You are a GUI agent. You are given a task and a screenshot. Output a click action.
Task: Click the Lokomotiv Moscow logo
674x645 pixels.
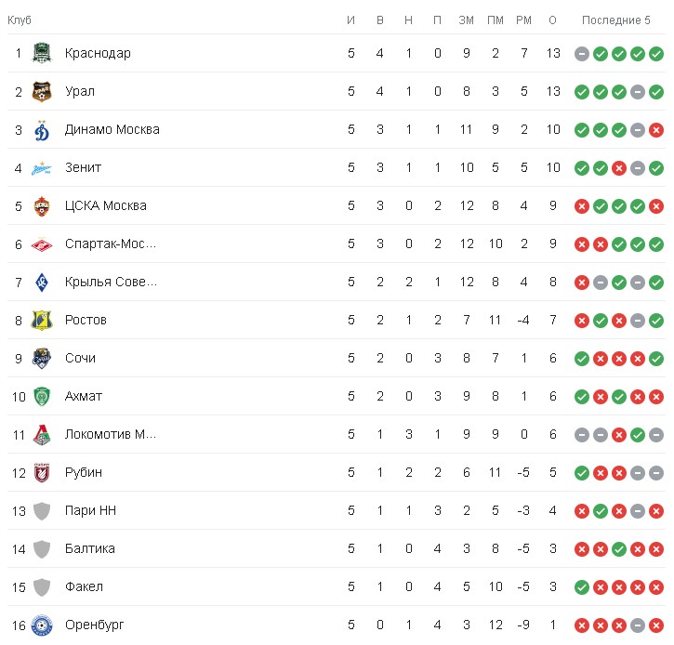[42, 434]
